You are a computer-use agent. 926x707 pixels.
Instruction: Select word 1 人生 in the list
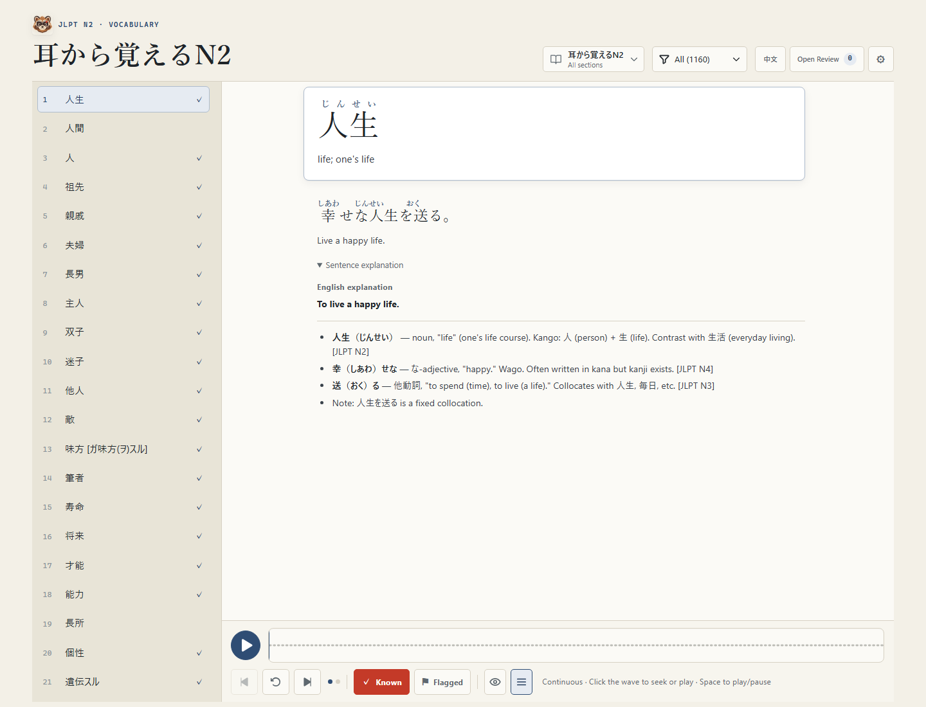[123, 100]
